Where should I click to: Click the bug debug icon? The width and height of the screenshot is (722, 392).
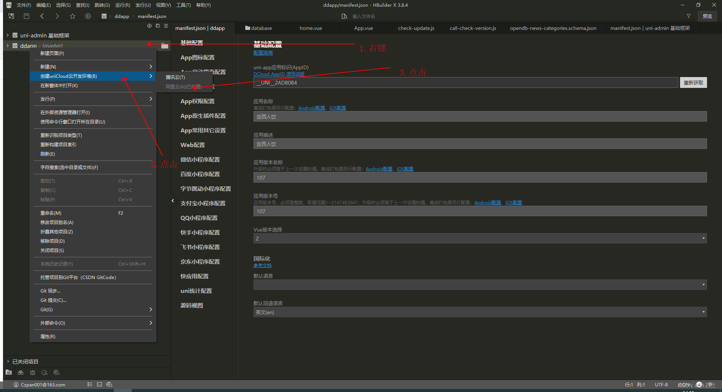pos(33,373)
